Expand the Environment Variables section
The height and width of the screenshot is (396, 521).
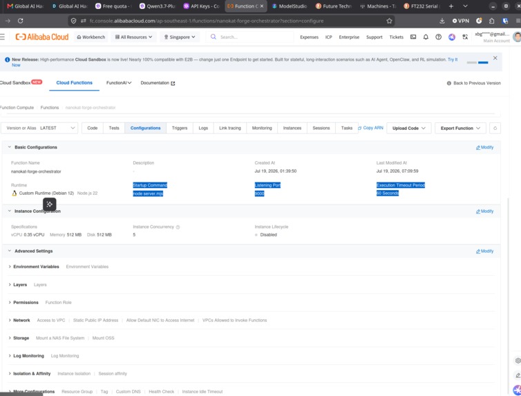(36, 267)
